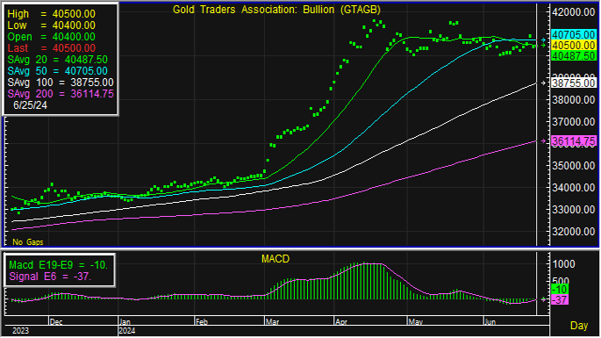This screenshot has width=601, height=338.
Task: Click the chart title Gold Traders Association: Bullion (GTAGB)
Action: pyautogui.click(x=276, y=10)
